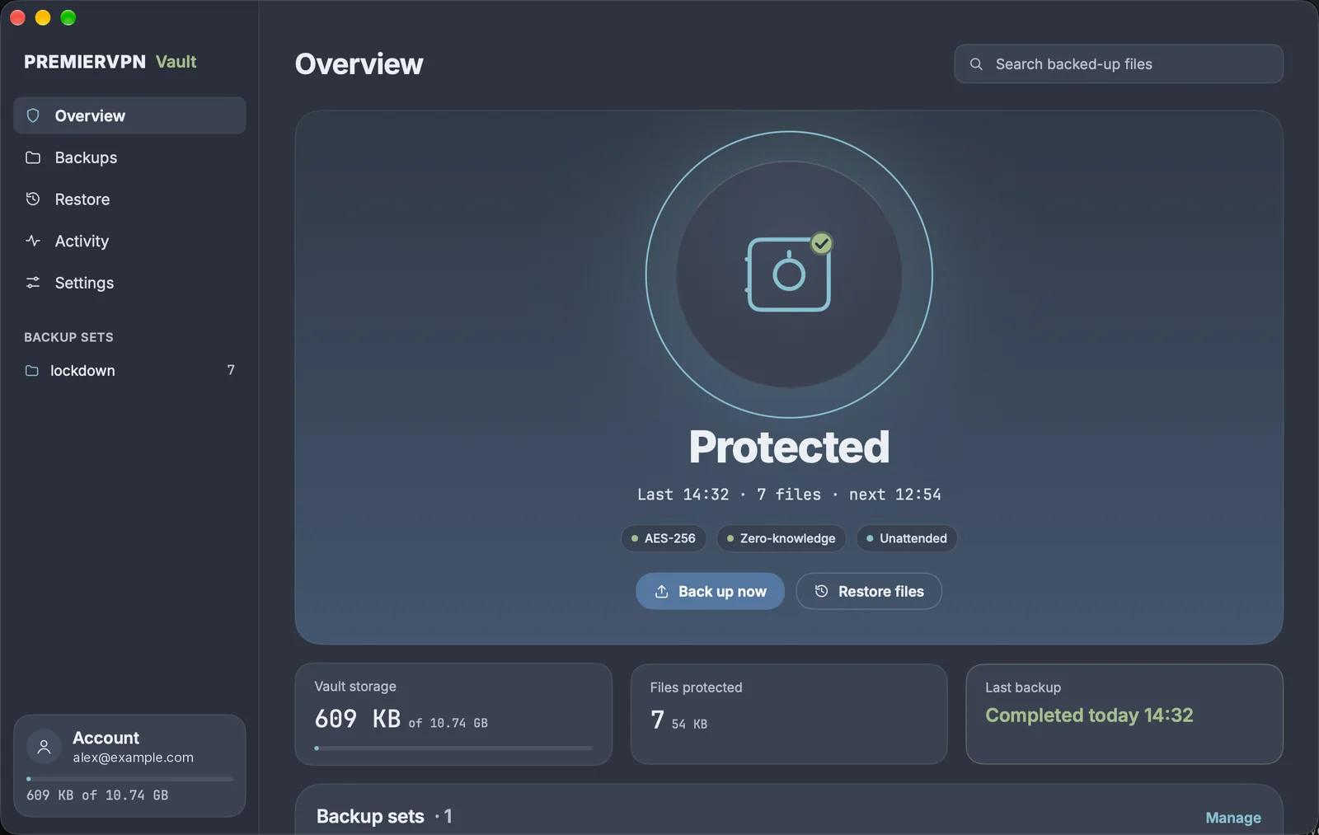Image resolution: width=1319 pixels, height=835 pixels.
Task: Click the macOS green fullscreen button
Action: coord(68,17)
